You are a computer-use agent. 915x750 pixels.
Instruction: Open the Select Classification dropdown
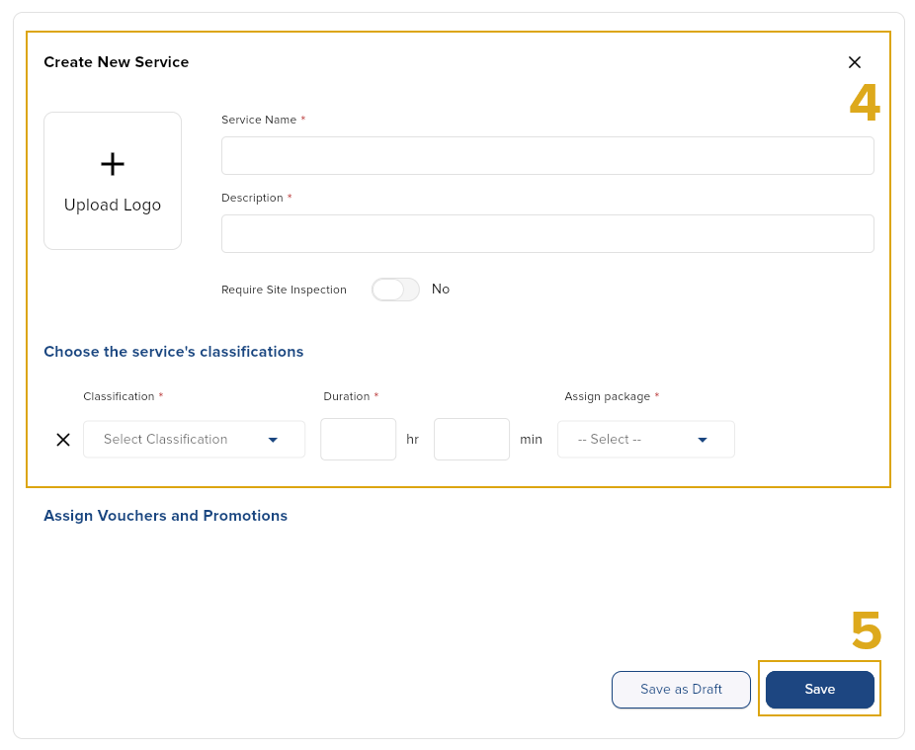pyautogui.click(x=194, y=440)
